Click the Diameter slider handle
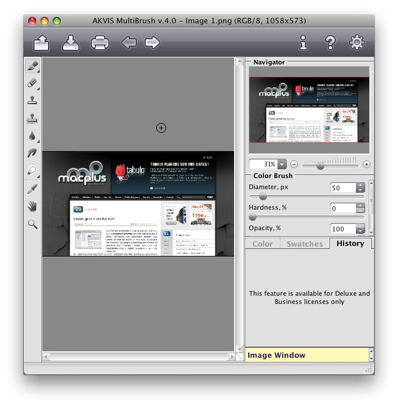This screenshot has width=398, height=407. pos(263,197)
